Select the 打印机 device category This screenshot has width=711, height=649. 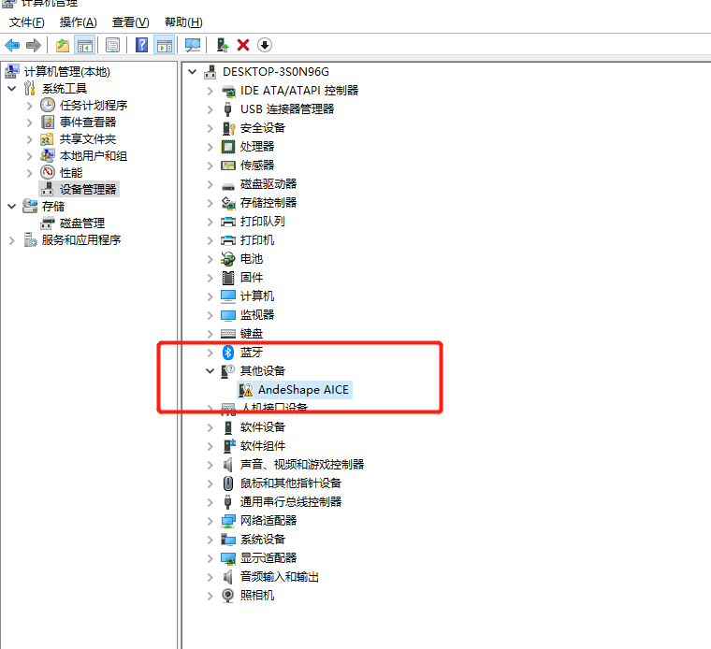tap(257, 240)
